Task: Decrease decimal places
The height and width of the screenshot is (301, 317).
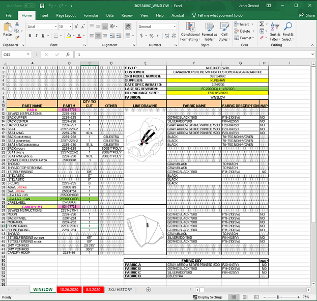Action: tap(174, 36)
